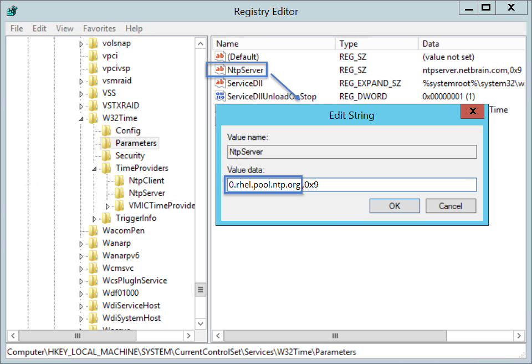Select the vsmraid folder icon
This screenshot has width=532, height=364.
(93, 81)
